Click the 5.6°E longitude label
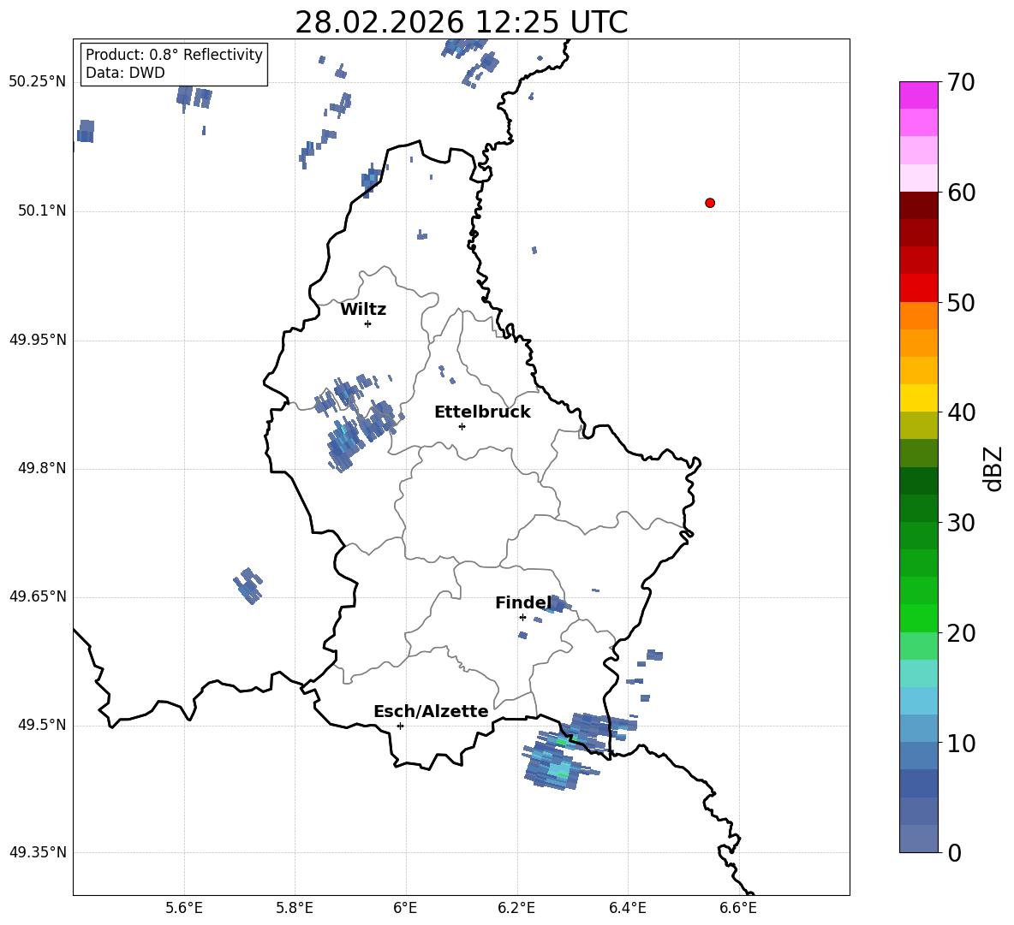 point(183,908)
